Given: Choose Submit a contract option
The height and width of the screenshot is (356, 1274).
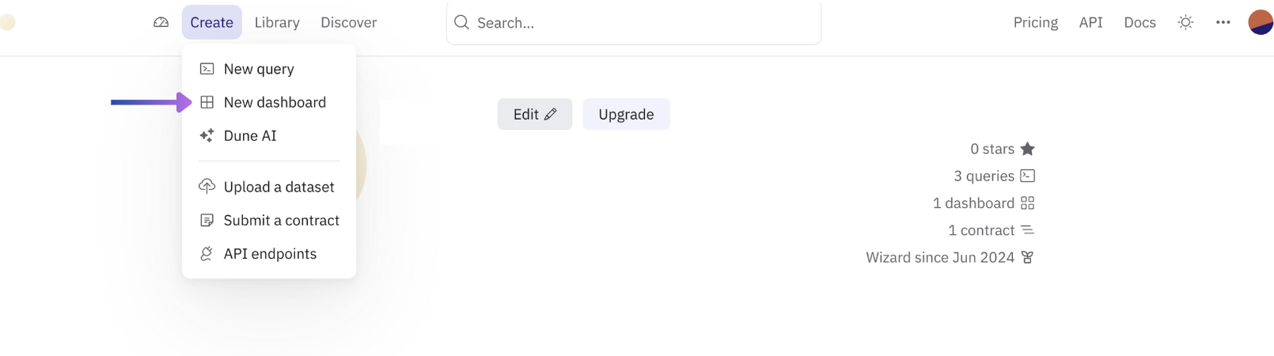Looking at the screenshot, I should [281, 220].
